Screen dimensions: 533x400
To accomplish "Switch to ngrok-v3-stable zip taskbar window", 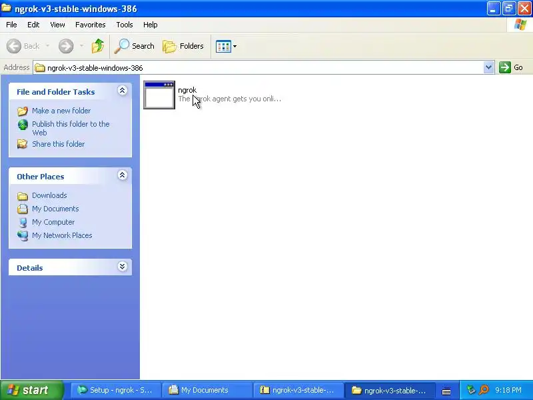I will click(298, 390).
